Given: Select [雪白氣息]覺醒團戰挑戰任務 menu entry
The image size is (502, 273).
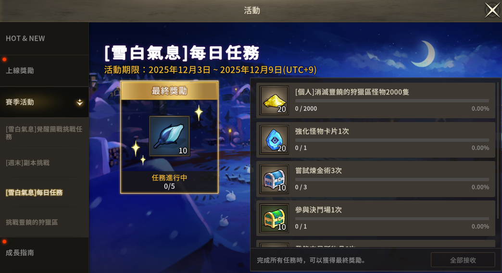Looking at the screenshot, I should click(x=44, y=133).
